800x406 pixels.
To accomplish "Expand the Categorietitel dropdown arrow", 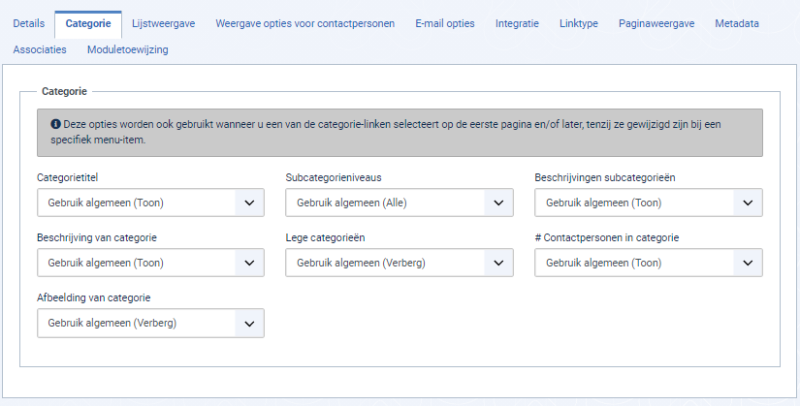I will point(249,203).
